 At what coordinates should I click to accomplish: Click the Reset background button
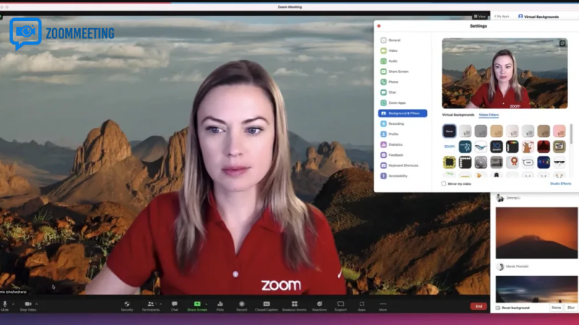coord(512,308)
